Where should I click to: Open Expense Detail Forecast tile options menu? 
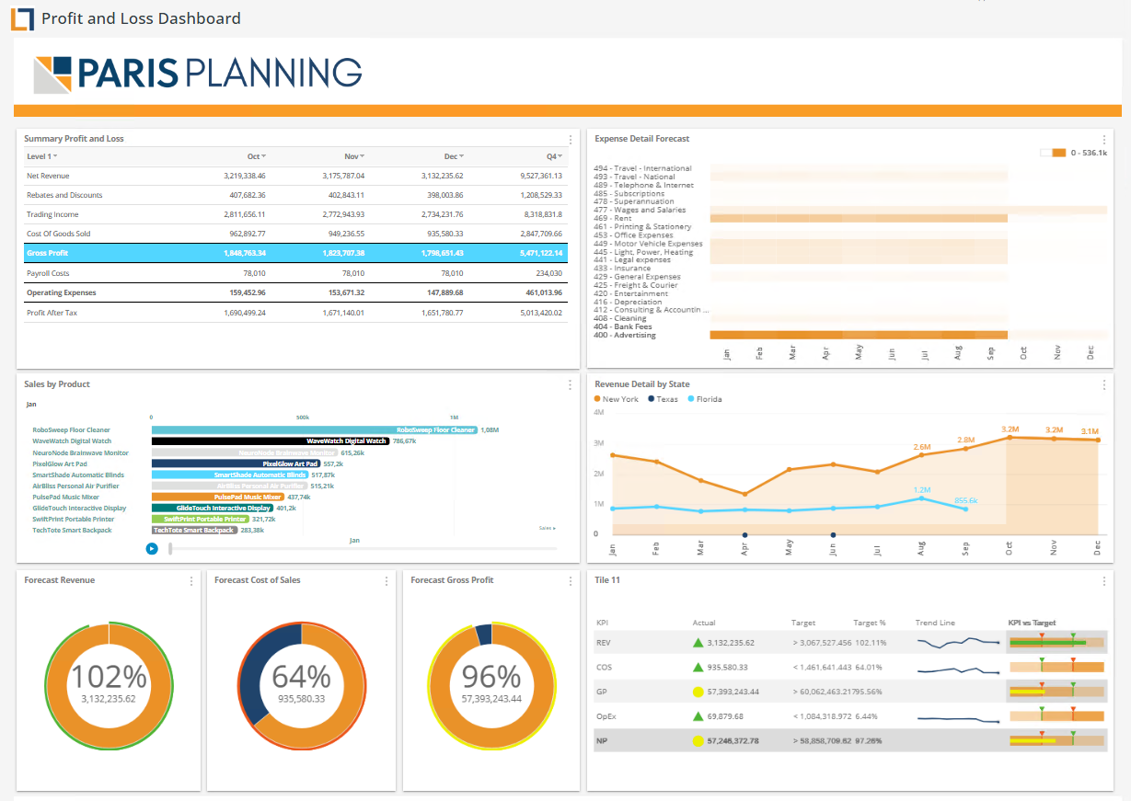tap(1104, 140)
